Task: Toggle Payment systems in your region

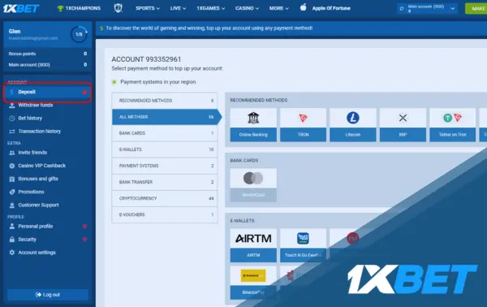Action: 114,82
